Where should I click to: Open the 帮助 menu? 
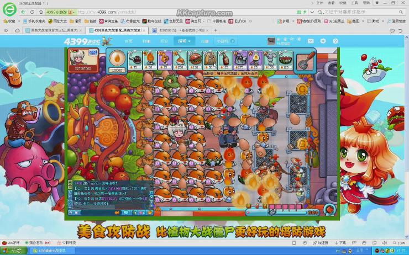pyautogui.click(x=366, y=3)
